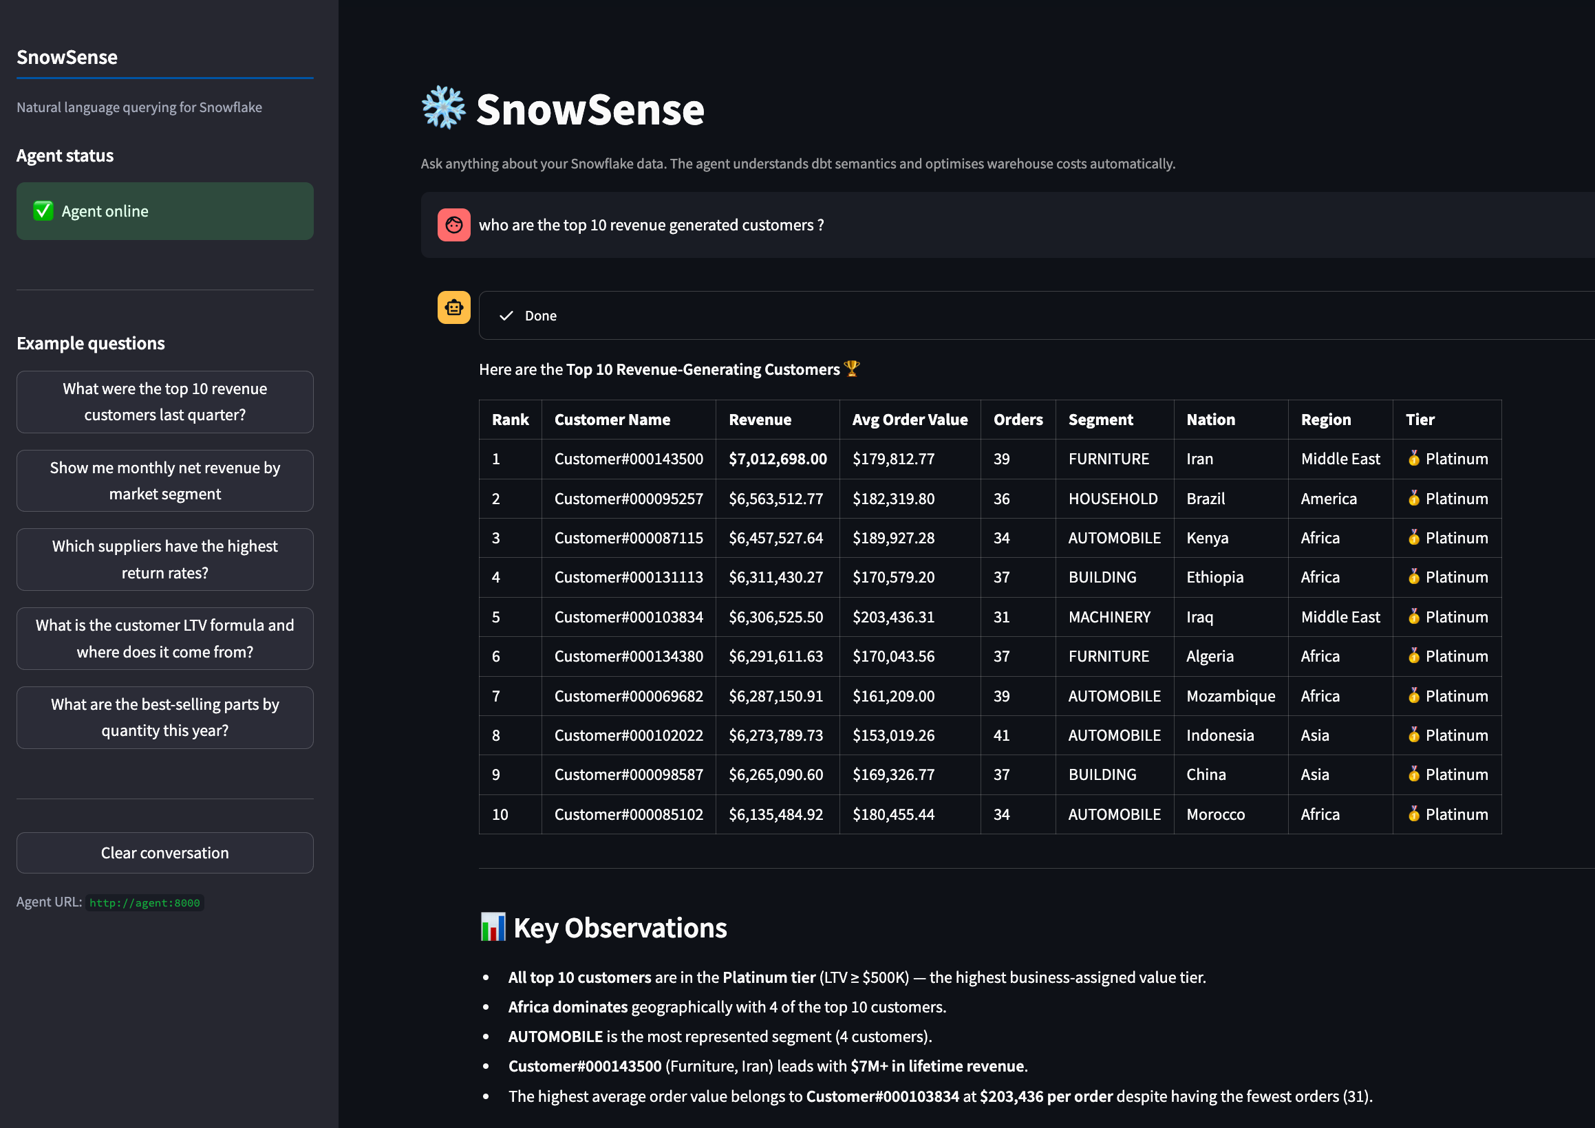Click the Nation column header

tap(1231, 420)
